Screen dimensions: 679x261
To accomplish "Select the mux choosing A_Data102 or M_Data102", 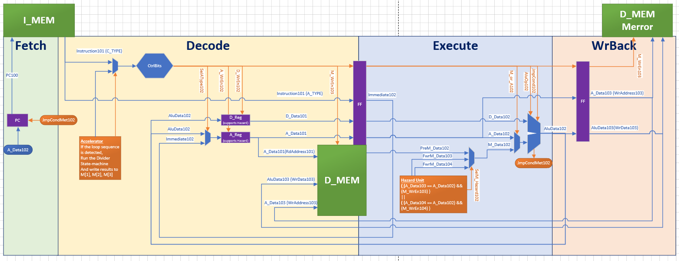I will [517, 143].
